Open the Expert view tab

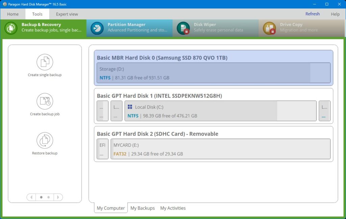click(67, 14)
